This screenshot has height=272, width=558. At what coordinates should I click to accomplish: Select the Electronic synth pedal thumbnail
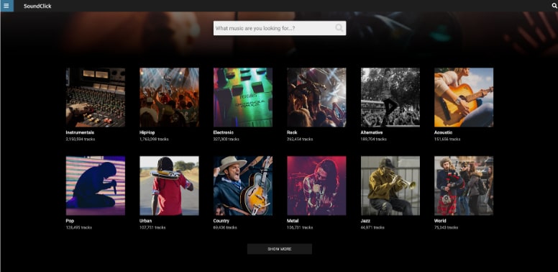pyautogui.click(x=243, y=97)
